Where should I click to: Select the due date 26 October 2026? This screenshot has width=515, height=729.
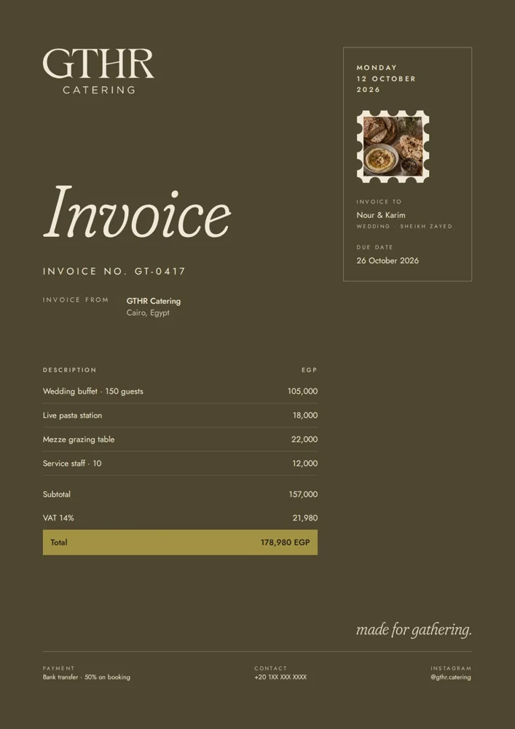(388, 260)
